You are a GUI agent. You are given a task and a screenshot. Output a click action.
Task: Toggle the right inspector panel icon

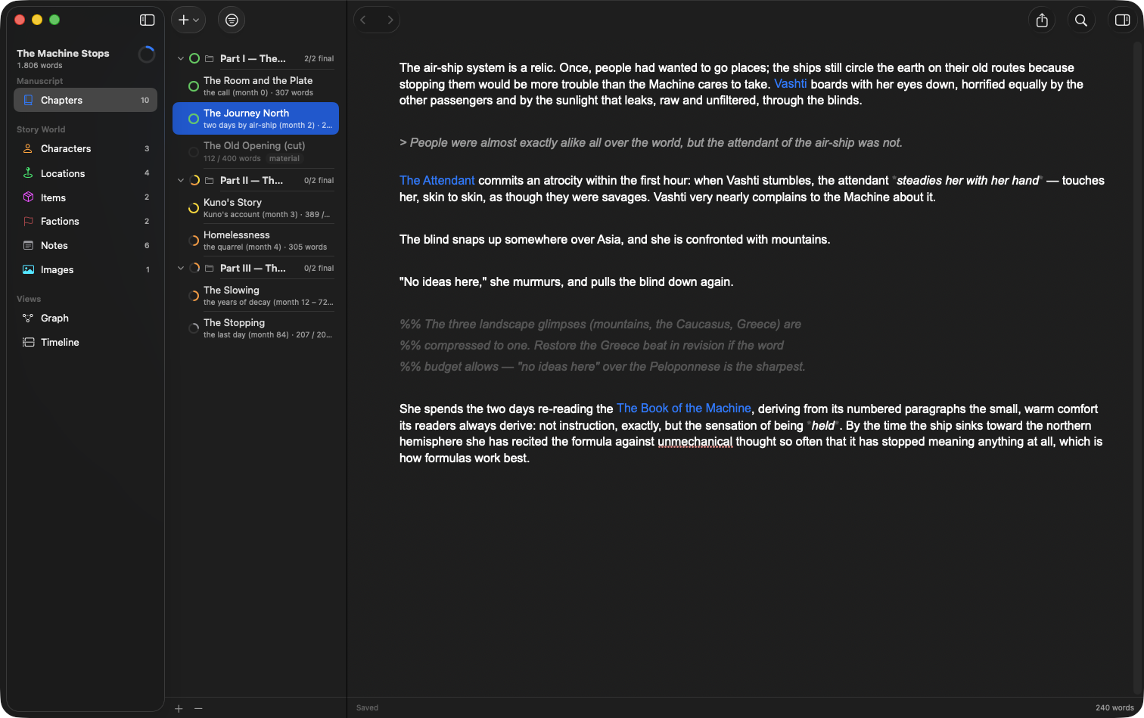[1123, 20]
